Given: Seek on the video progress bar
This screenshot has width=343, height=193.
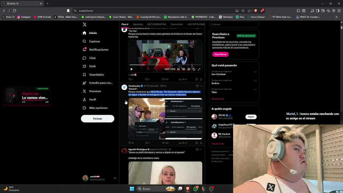Looking at the screenshot, I should (165, 65).
